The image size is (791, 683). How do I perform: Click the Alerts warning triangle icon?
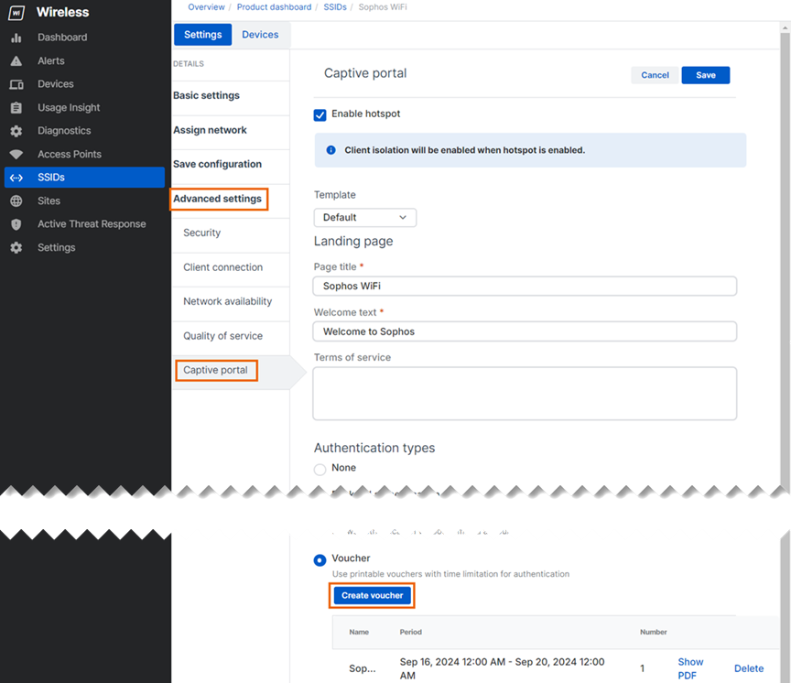(16, 61)
